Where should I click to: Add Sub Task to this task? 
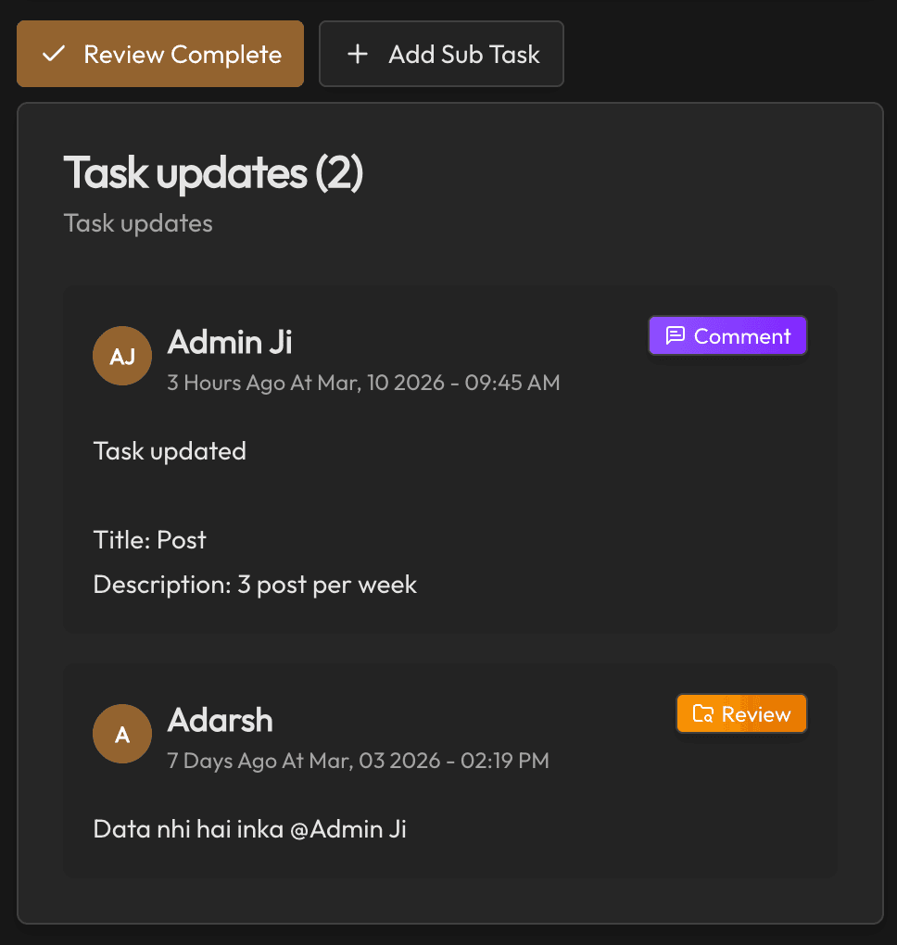441,55
